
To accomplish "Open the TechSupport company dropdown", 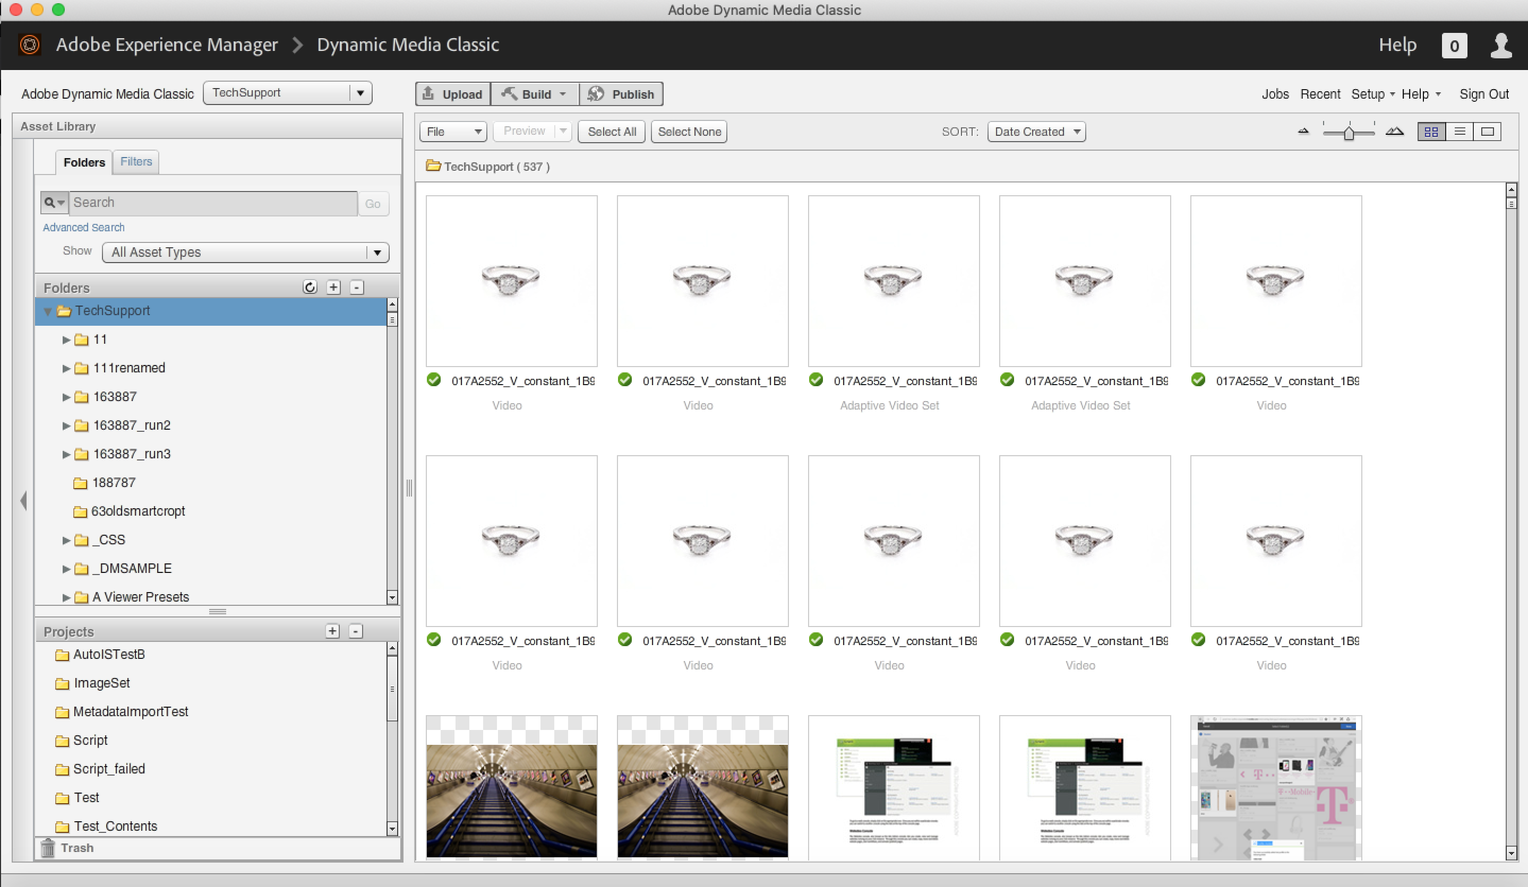I will [x=288, y=93].
